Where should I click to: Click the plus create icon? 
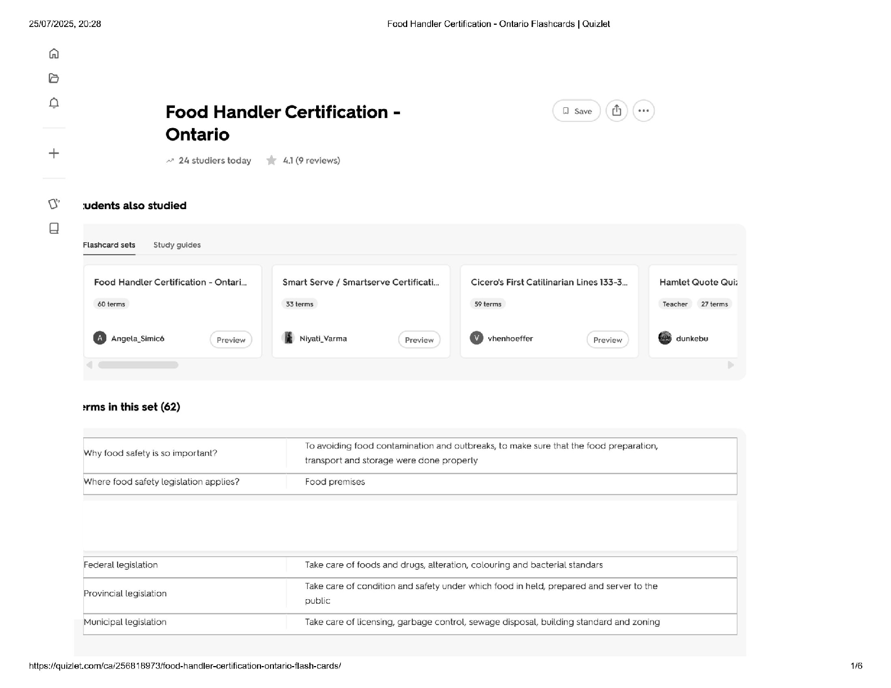(x=54, y=153)
